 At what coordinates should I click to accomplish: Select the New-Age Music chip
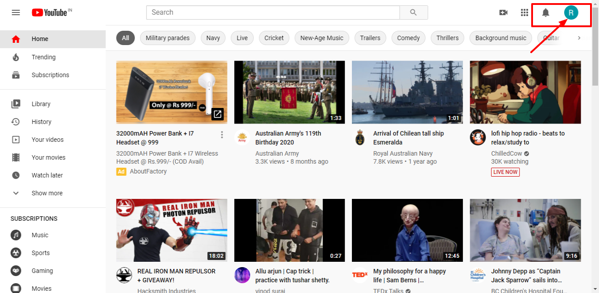tap(322, 38)
